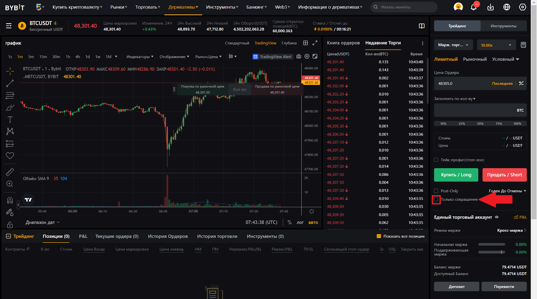Expand the Марж. торг. margin mode dropdown
The height and width of the screenshot is (299, 537).
[453, 45]
